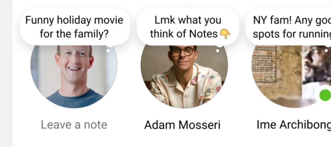Tap the "for the family?" line in the first note
Viewport: 331px width, 147px height.
74,34
